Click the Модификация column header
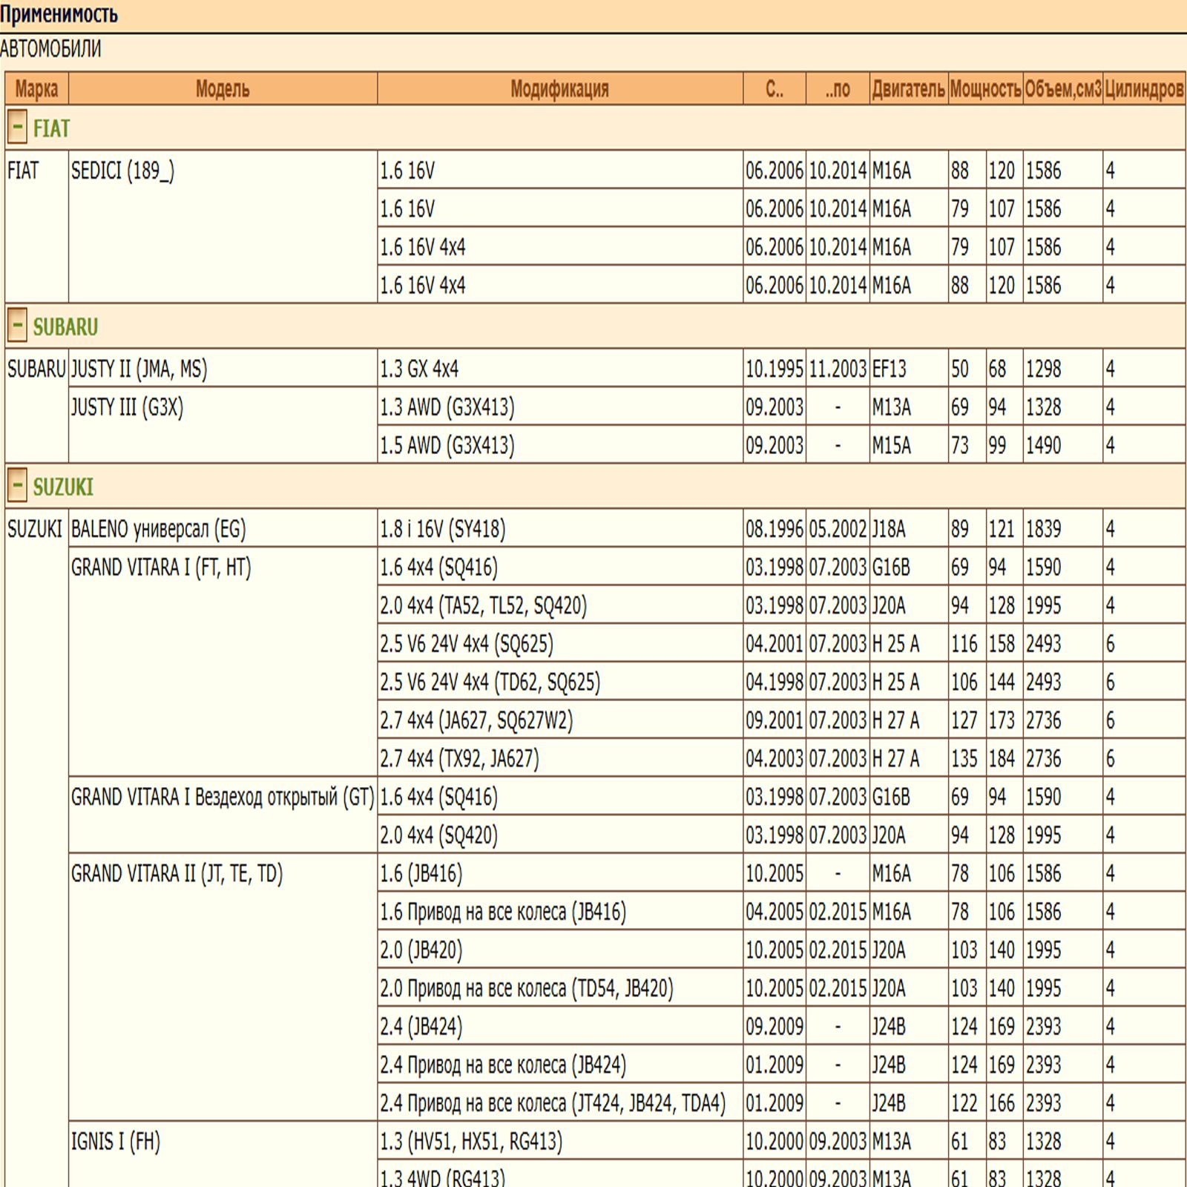The height and width of the screenshot is (1187, 1187). click(559, 89)
